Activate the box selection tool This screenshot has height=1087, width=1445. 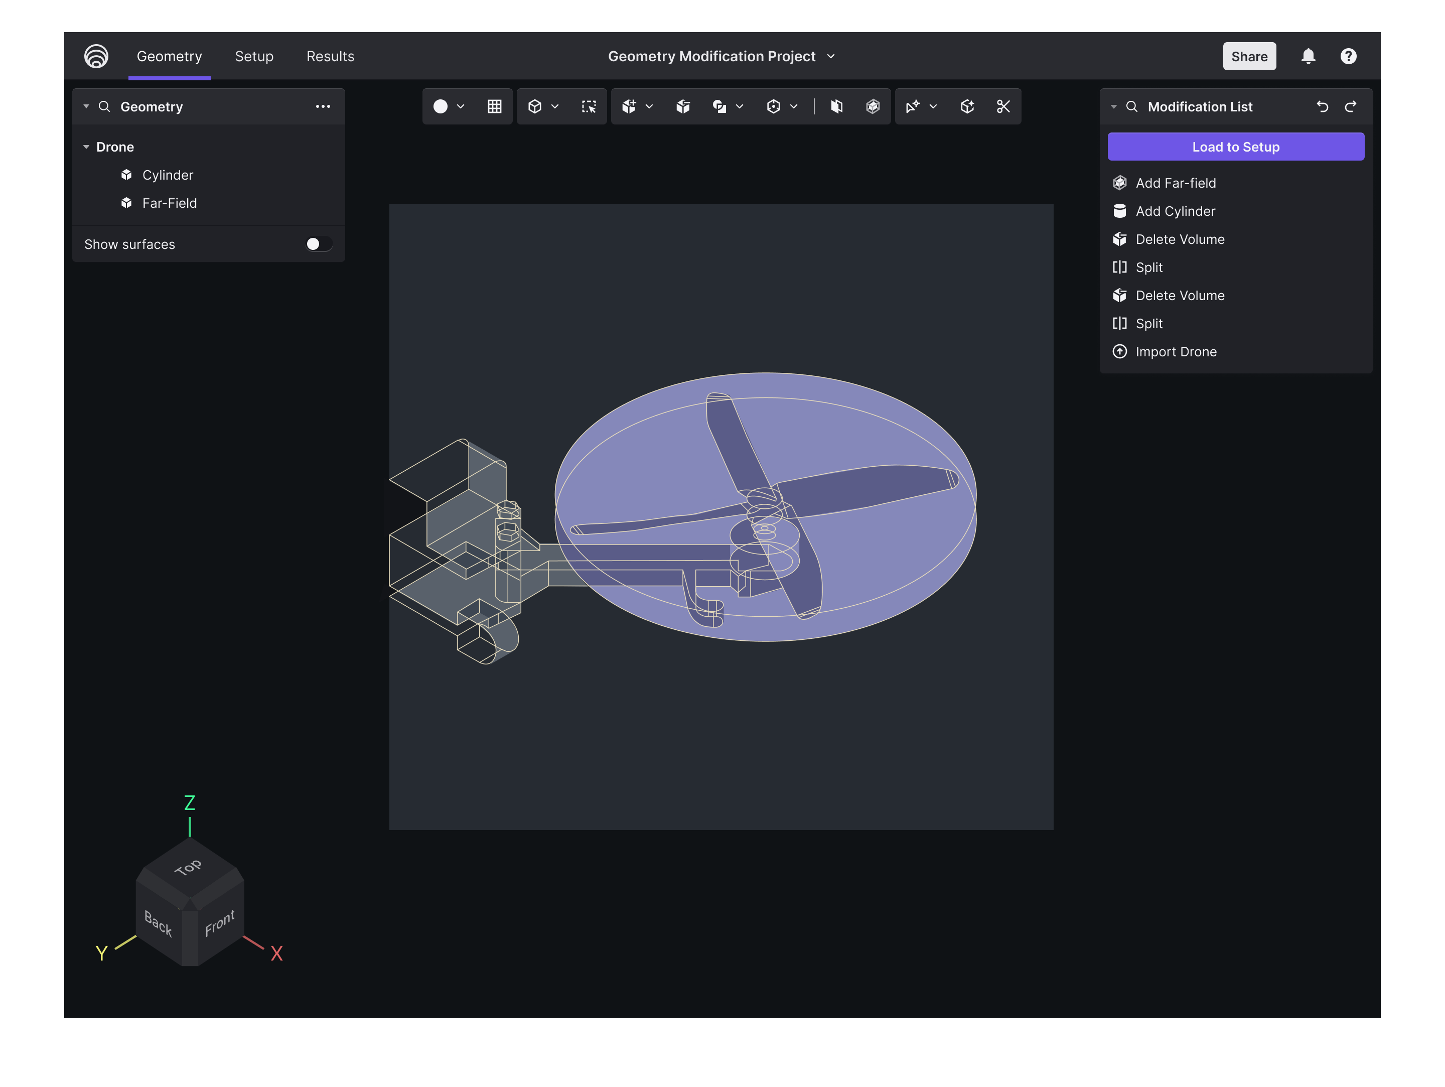click(589, 106)
